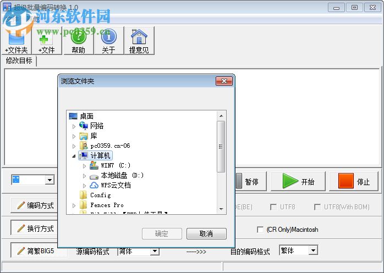This screenshot has height=273, width=384.
Task: Click the folder tree scrollbar thumb
Action: pos(221,147)
